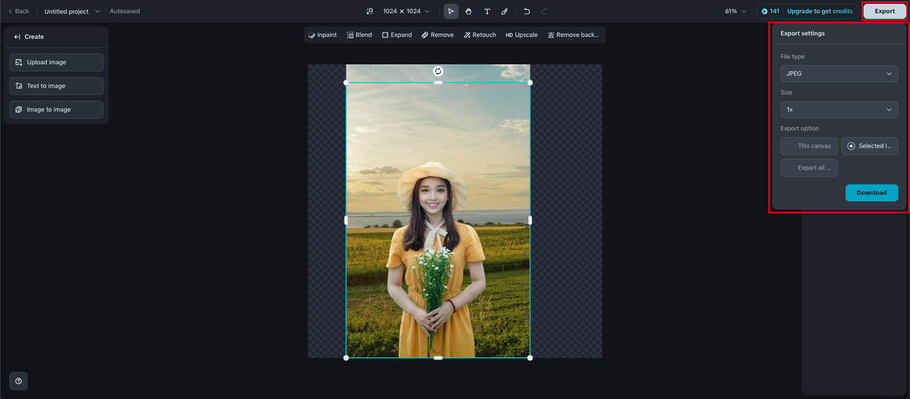Open the 1x size dropdown
Image resolution: width=910 pixels, height=399 pixels.
pyautogui.click(x=839, y=110)
